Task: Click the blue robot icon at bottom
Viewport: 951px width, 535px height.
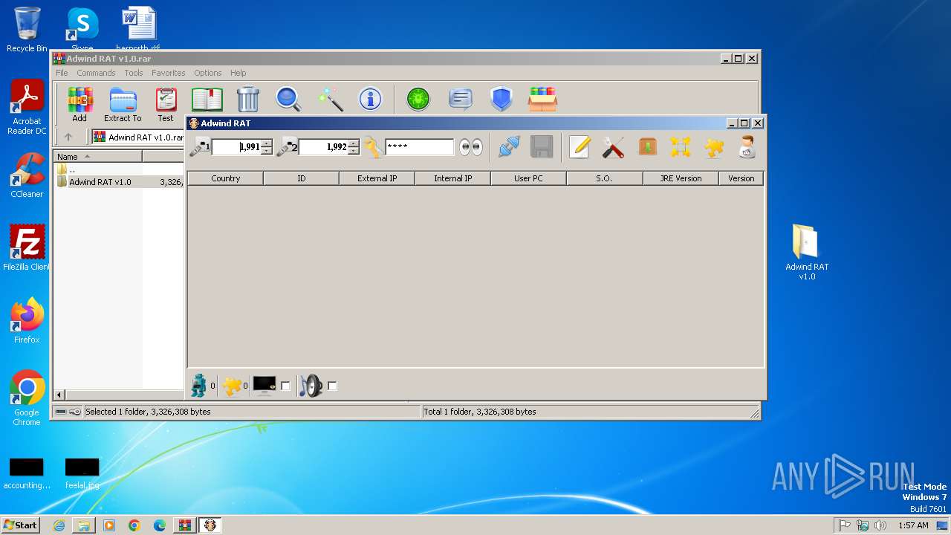Action: click(199, 386)
